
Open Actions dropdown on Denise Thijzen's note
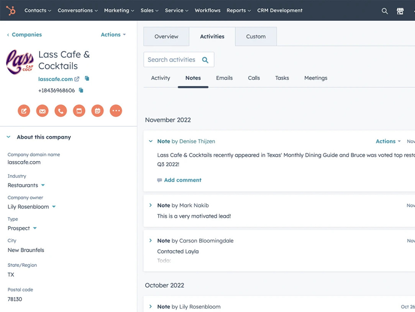pyautogui.click(x=388, y=141)
